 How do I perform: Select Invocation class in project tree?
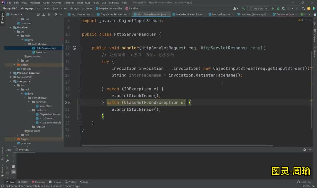[45, 106]
